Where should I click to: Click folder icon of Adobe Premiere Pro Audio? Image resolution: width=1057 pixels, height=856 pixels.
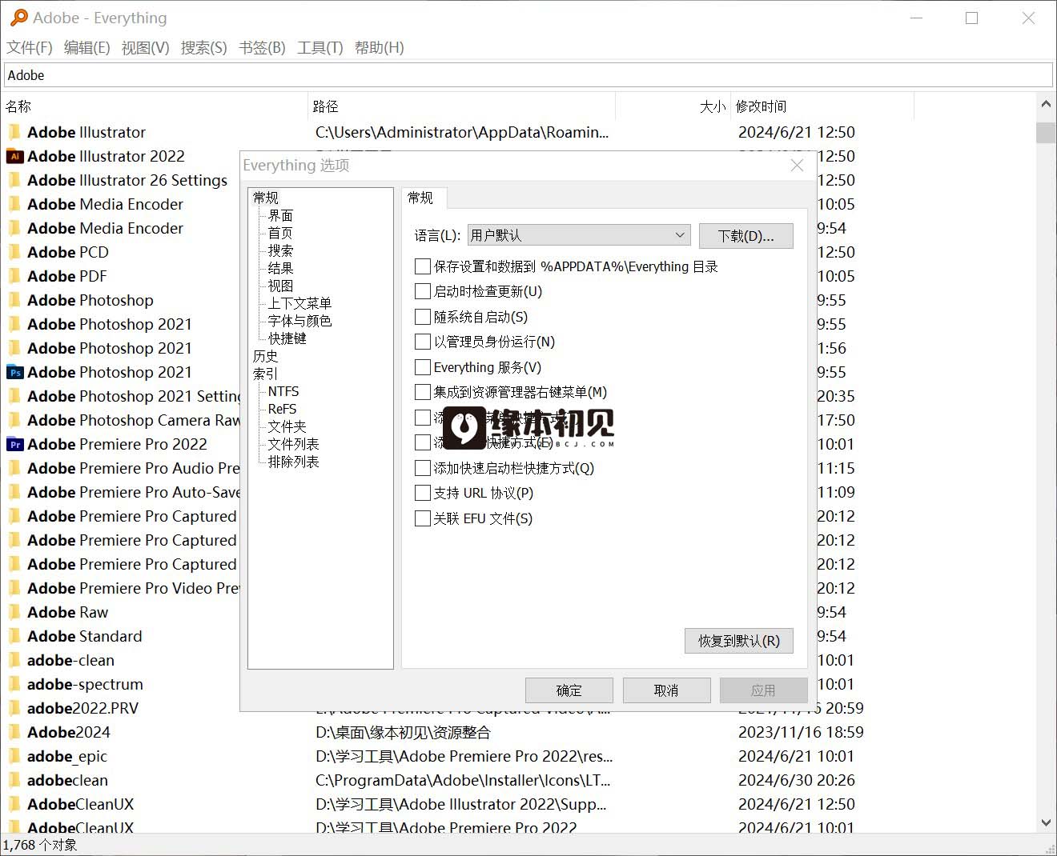[14, 468]
